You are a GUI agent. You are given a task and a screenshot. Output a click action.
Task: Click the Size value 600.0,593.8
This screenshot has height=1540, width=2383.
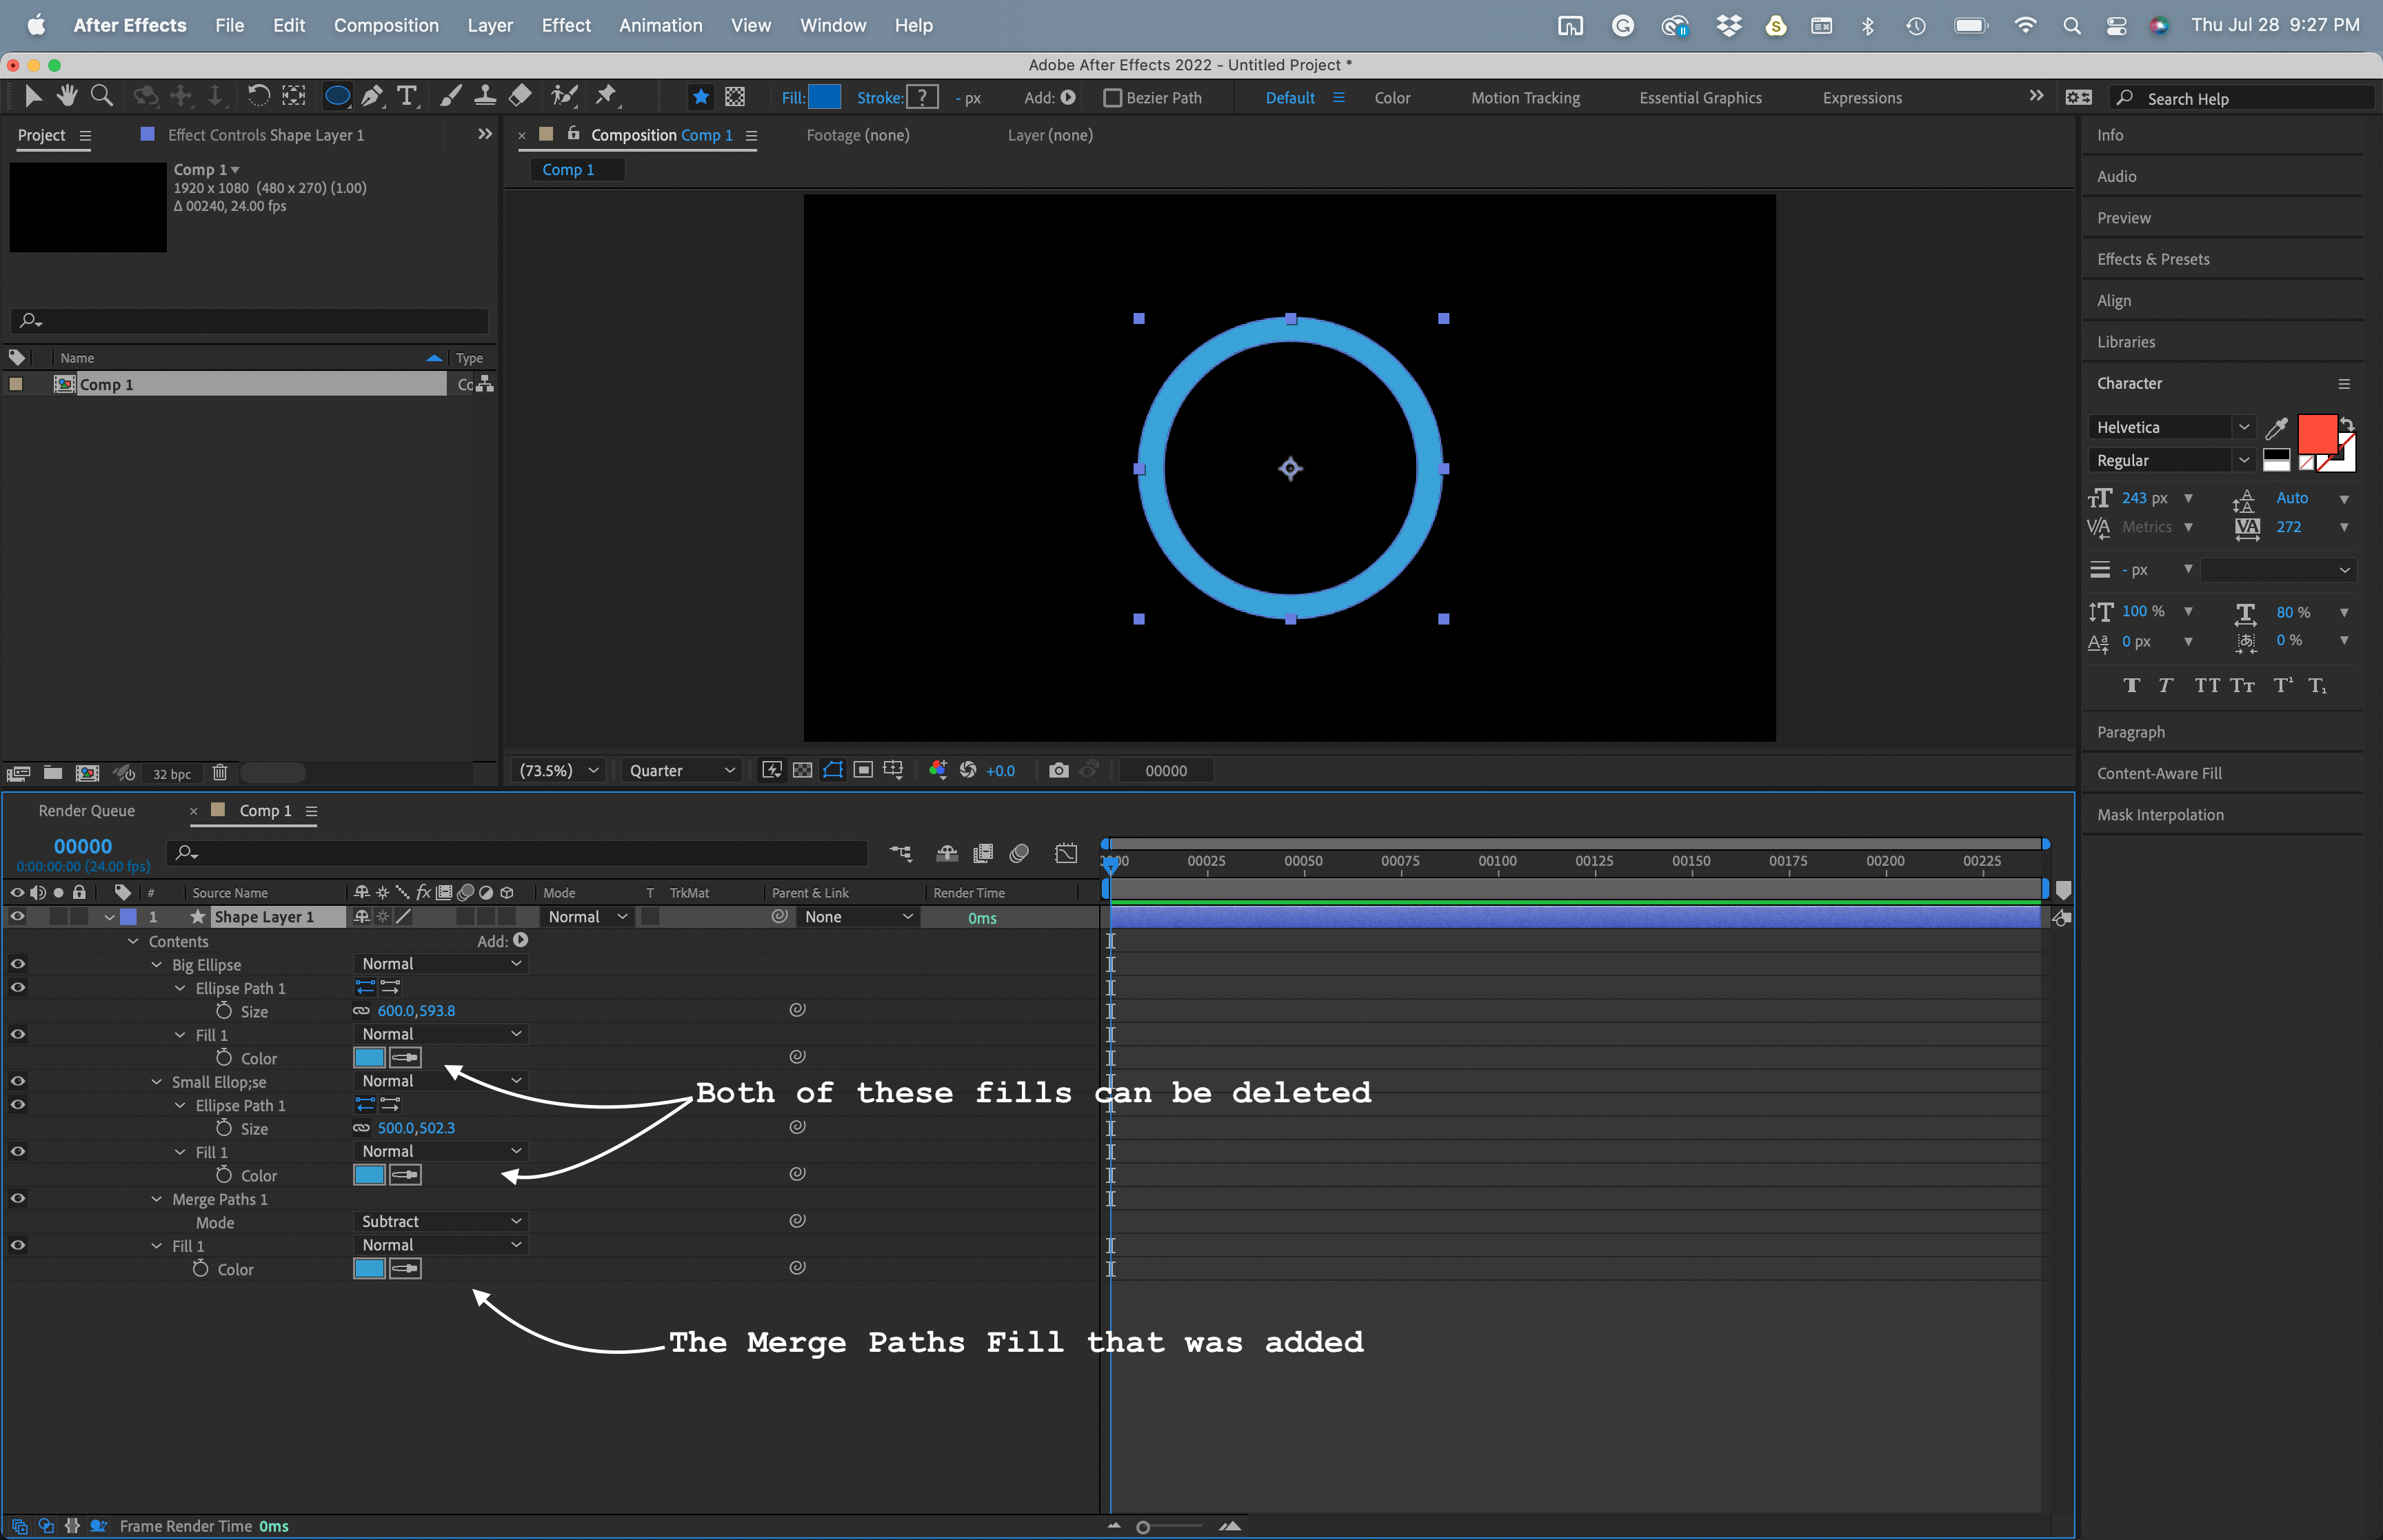tap(416, 1010)
